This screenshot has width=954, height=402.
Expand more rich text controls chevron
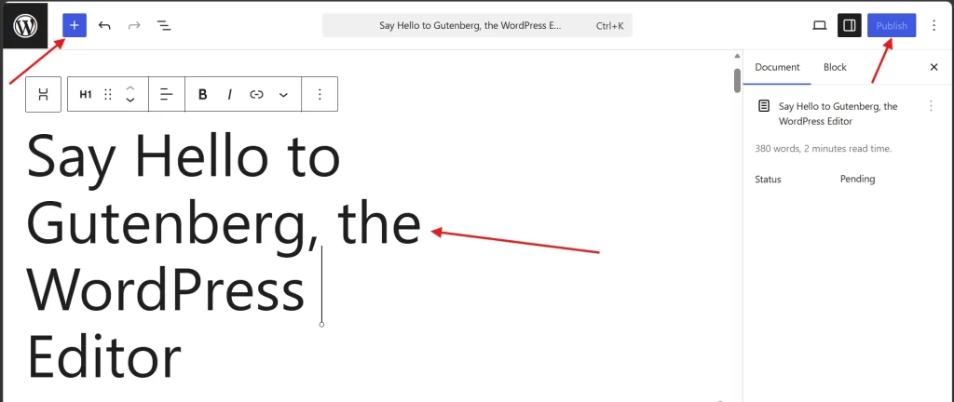coord(283,94)
